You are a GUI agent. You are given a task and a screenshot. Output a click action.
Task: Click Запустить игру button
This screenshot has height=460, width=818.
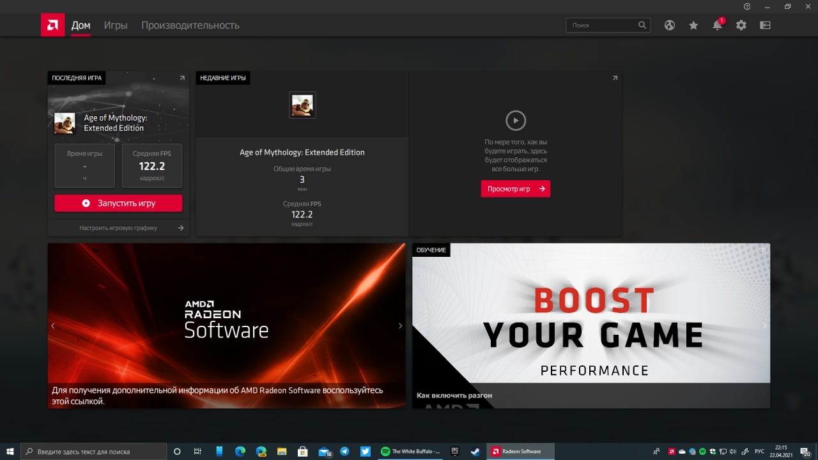coord(118,203)
